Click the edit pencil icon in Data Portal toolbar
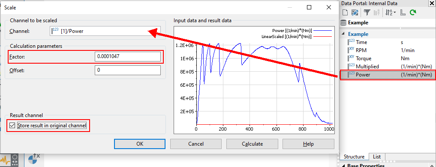 (x=355, y=12)
